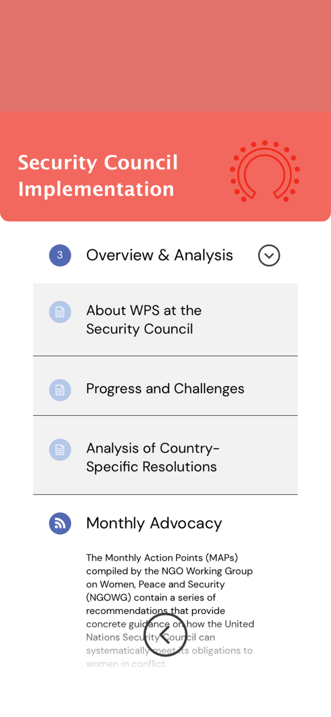Click the blue number 3 badge
This screenshot has height=717, width=331.
(x=60, y=255)
